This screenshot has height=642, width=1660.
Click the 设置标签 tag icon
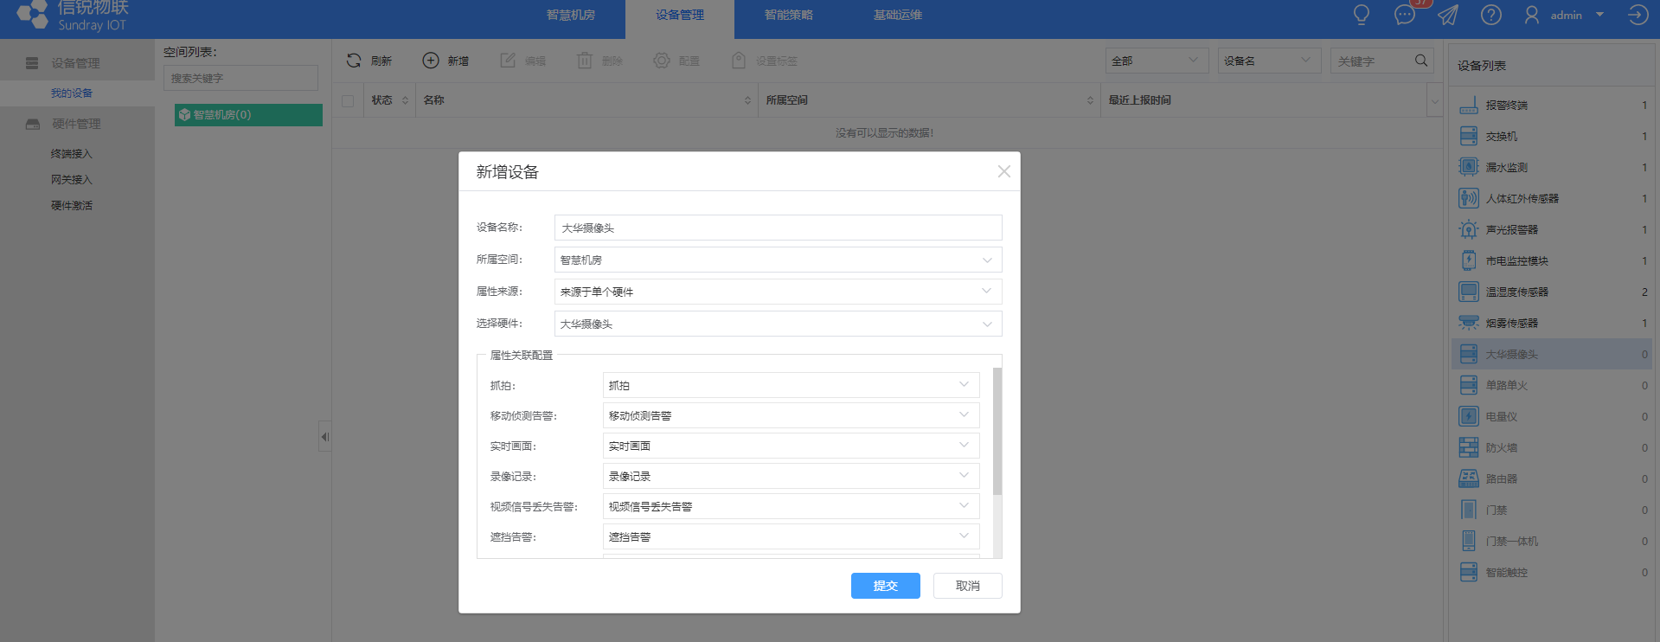coord(739,61)
